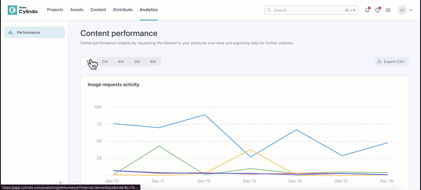This screenshot has width=421, height=190.
Task: Click the Performance bar chart icon
Action: pyautogui.click(x=11, y=33)
